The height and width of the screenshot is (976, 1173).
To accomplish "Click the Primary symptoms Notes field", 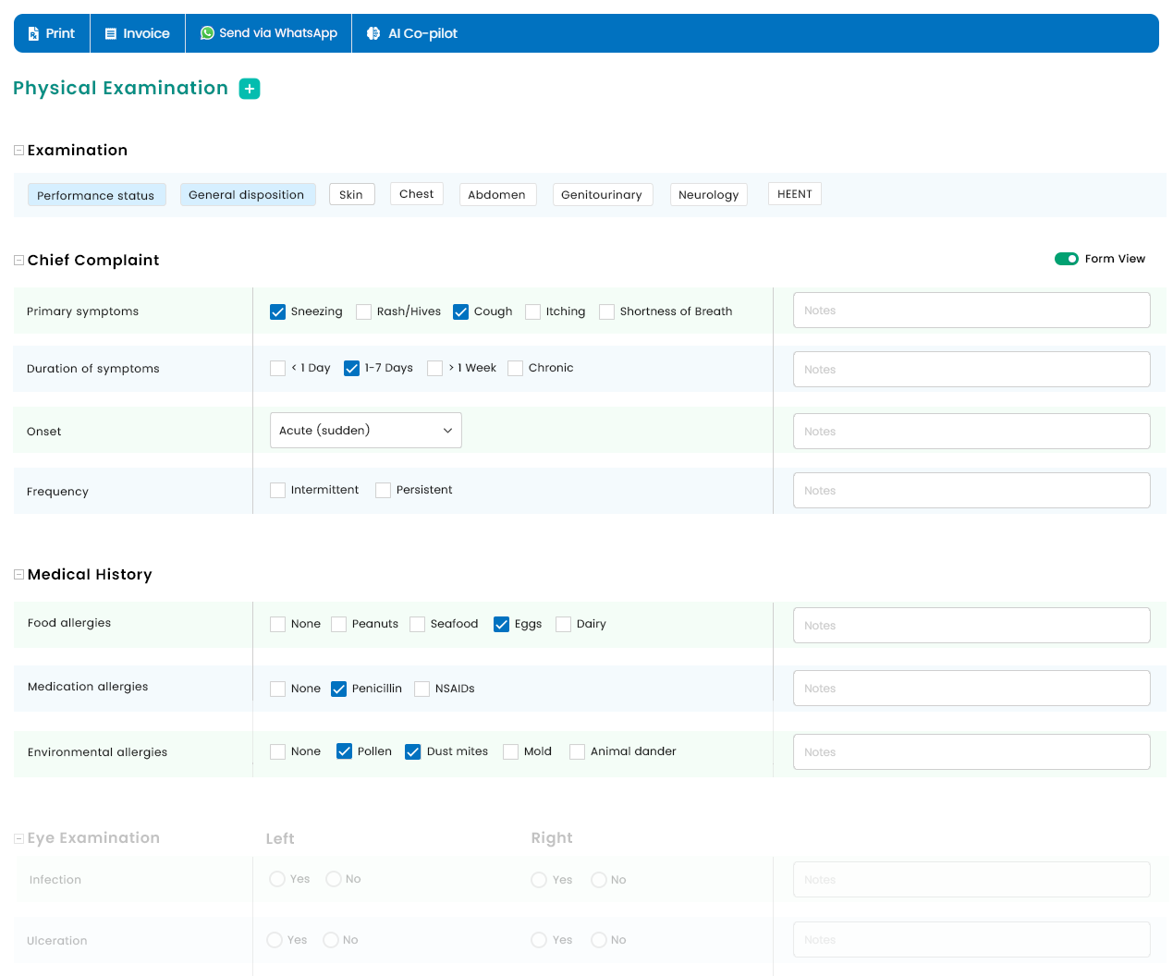I will (971, 311).
